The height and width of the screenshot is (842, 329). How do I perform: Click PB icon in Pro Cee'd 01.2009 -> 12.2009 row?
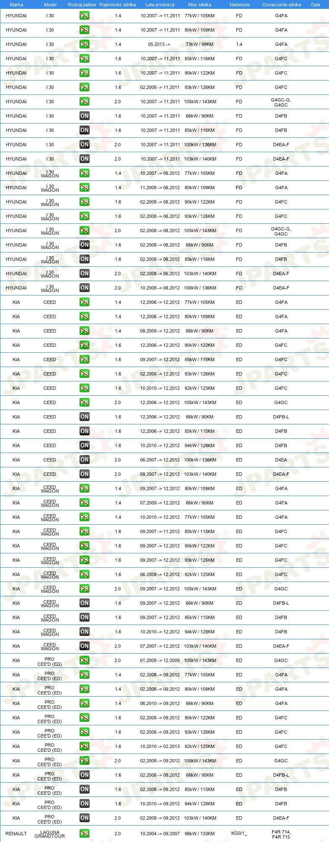pyautogui.click(x=85, y=660)
